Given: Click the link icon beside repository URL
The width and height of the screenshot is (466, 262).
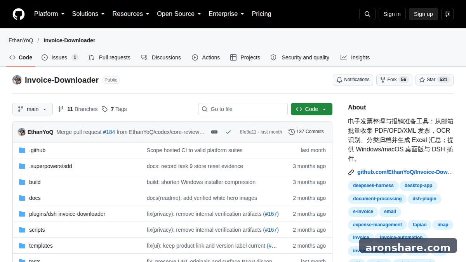Looking at the screenshot, I should [351, 172].
